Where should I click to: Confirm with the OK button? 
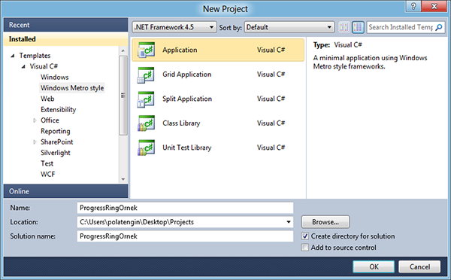pyautogui.click(x=374, y=266)
